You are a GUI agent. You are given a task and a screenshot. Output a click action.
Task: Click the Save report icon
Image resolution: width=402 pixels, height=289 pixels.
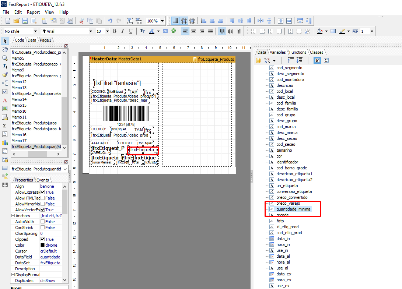pos(25,21)
